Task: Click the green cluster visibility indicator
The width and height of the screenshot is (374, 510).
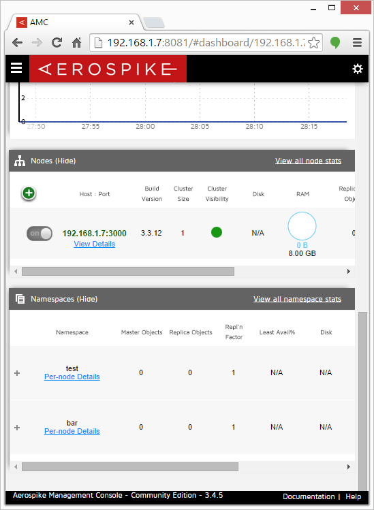Action: [x=217, y=232]
